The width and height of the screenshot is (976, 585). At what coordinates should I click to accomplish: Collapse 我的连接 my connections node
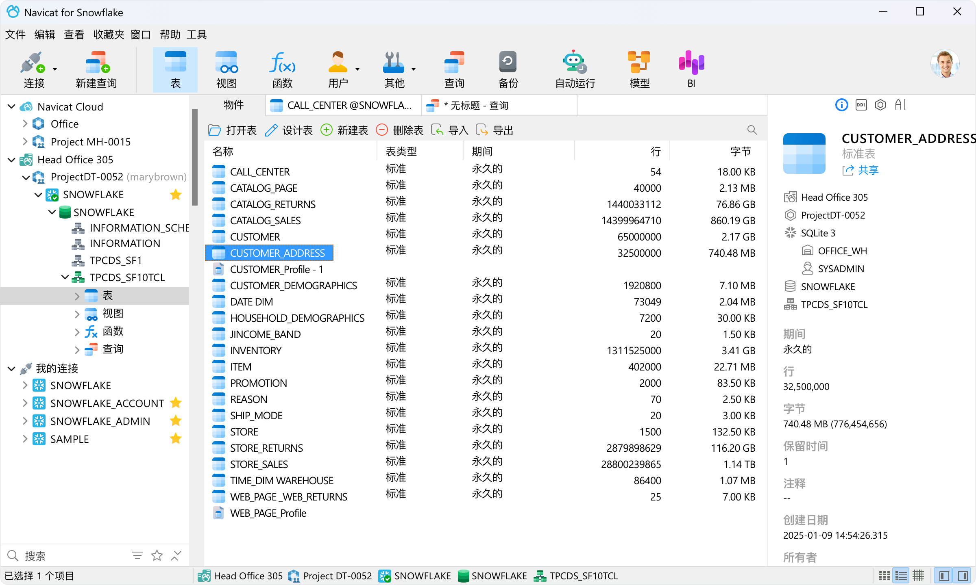tap(11, 368)
